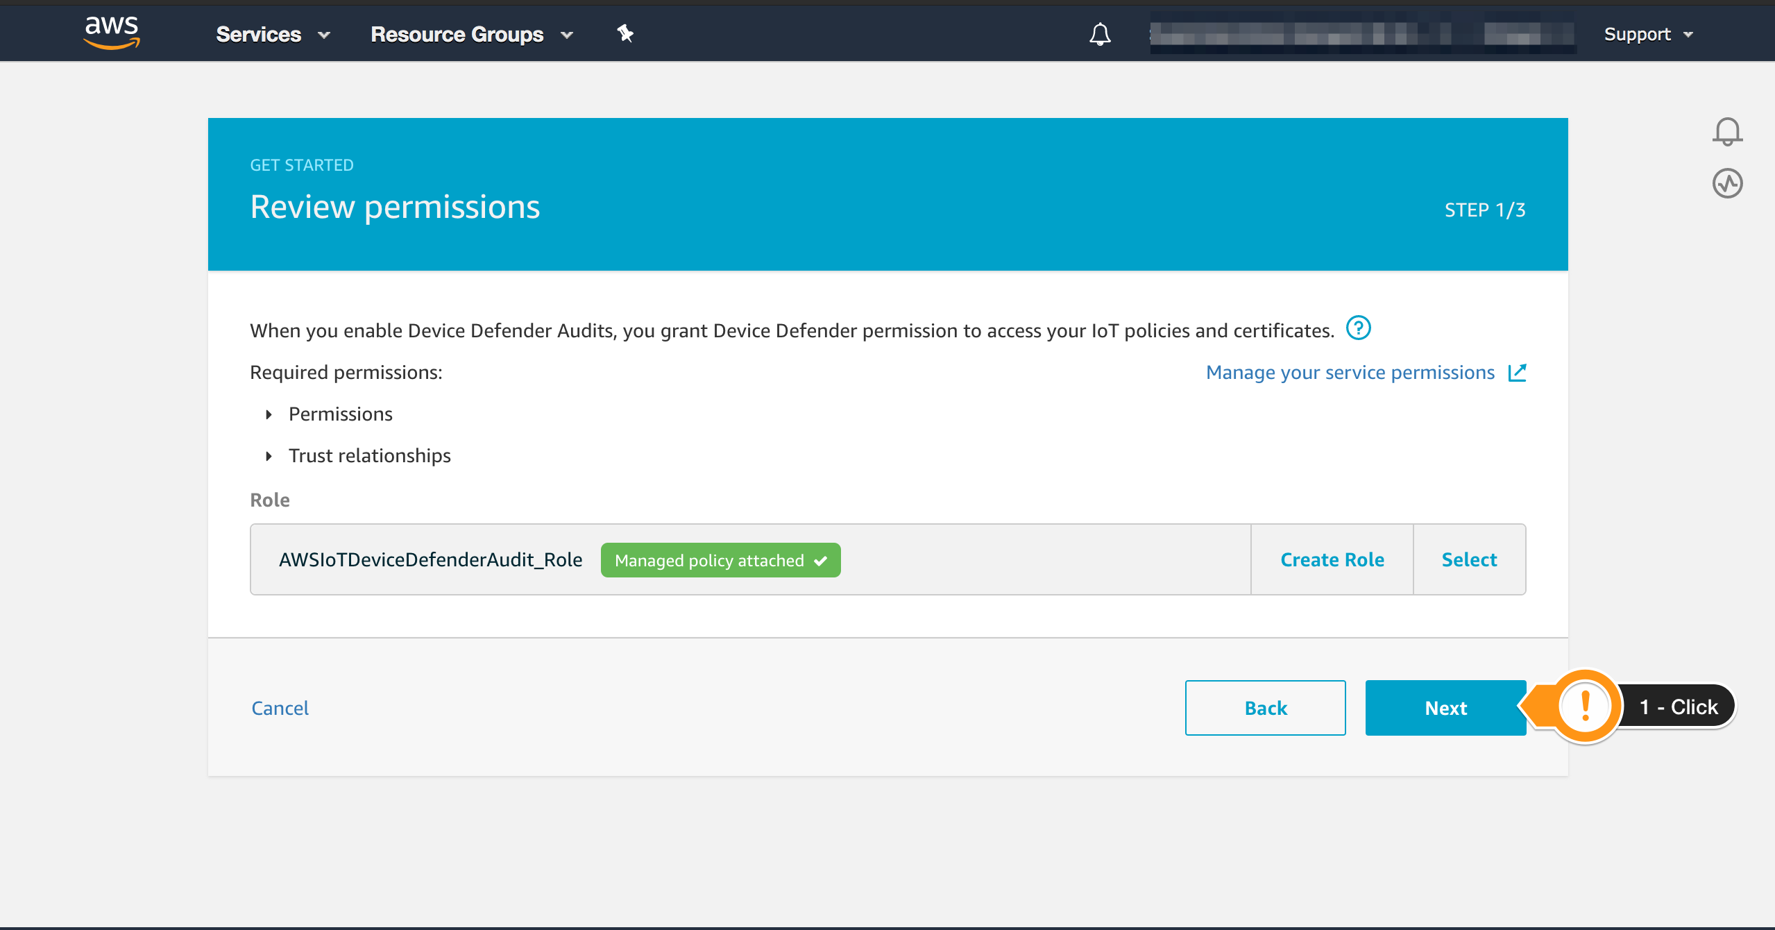Click the Managed policy attached badge
The image size is (1775, 930).
tap(720, 560)
